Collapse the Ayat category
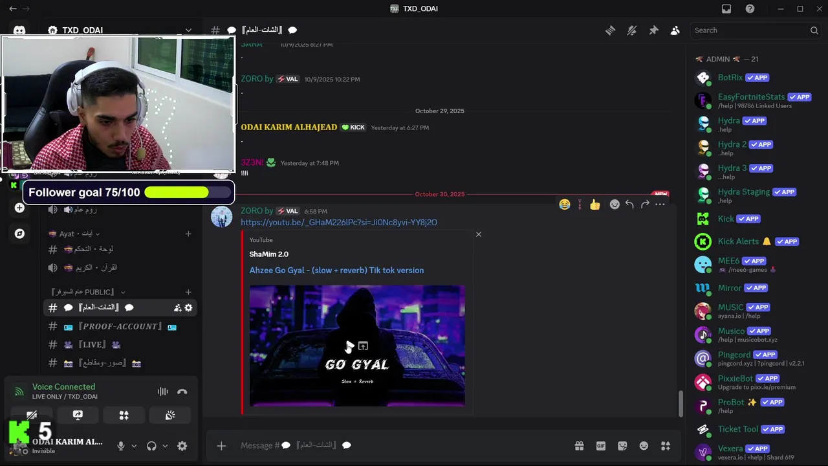Image resolution: width=828 pixels, height=466 pixels. click(x=75, y=234)
